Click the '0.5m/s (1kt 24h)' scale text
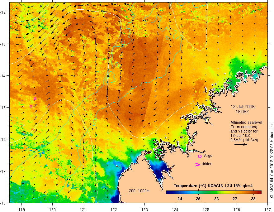This screenshot has width=274, height=212. coord(244,140)
